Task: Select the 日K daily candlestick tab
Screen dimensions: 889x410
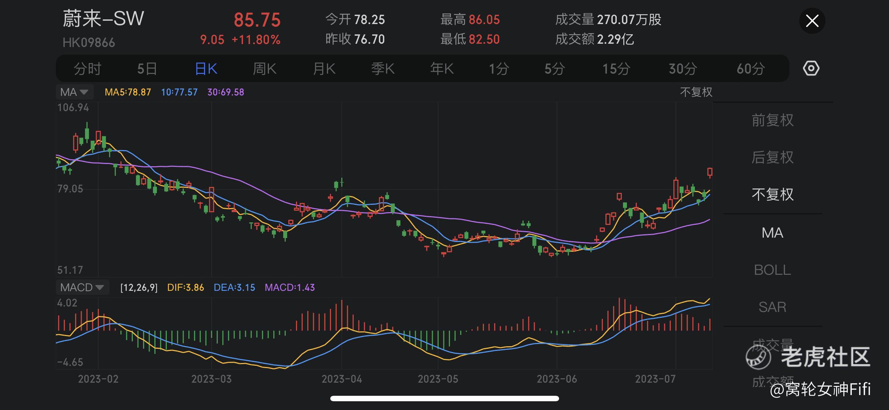Action: pos(206,69)
